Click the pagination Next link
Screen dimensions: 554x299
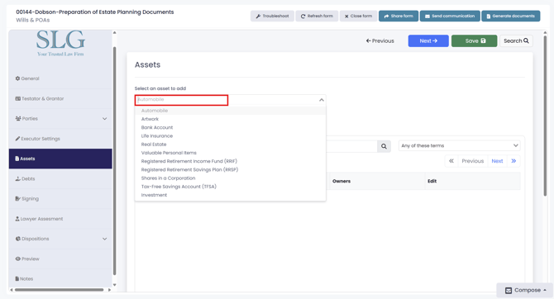tap(497, 161)
